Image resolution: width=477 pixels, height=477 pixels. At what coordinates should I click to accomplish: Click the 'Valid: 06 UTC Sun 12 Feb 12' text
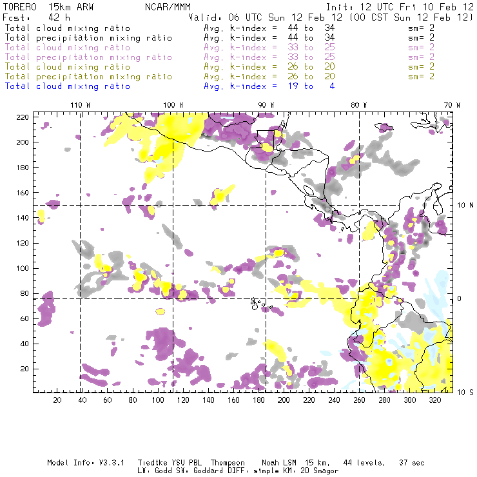[x=266, y=17]
